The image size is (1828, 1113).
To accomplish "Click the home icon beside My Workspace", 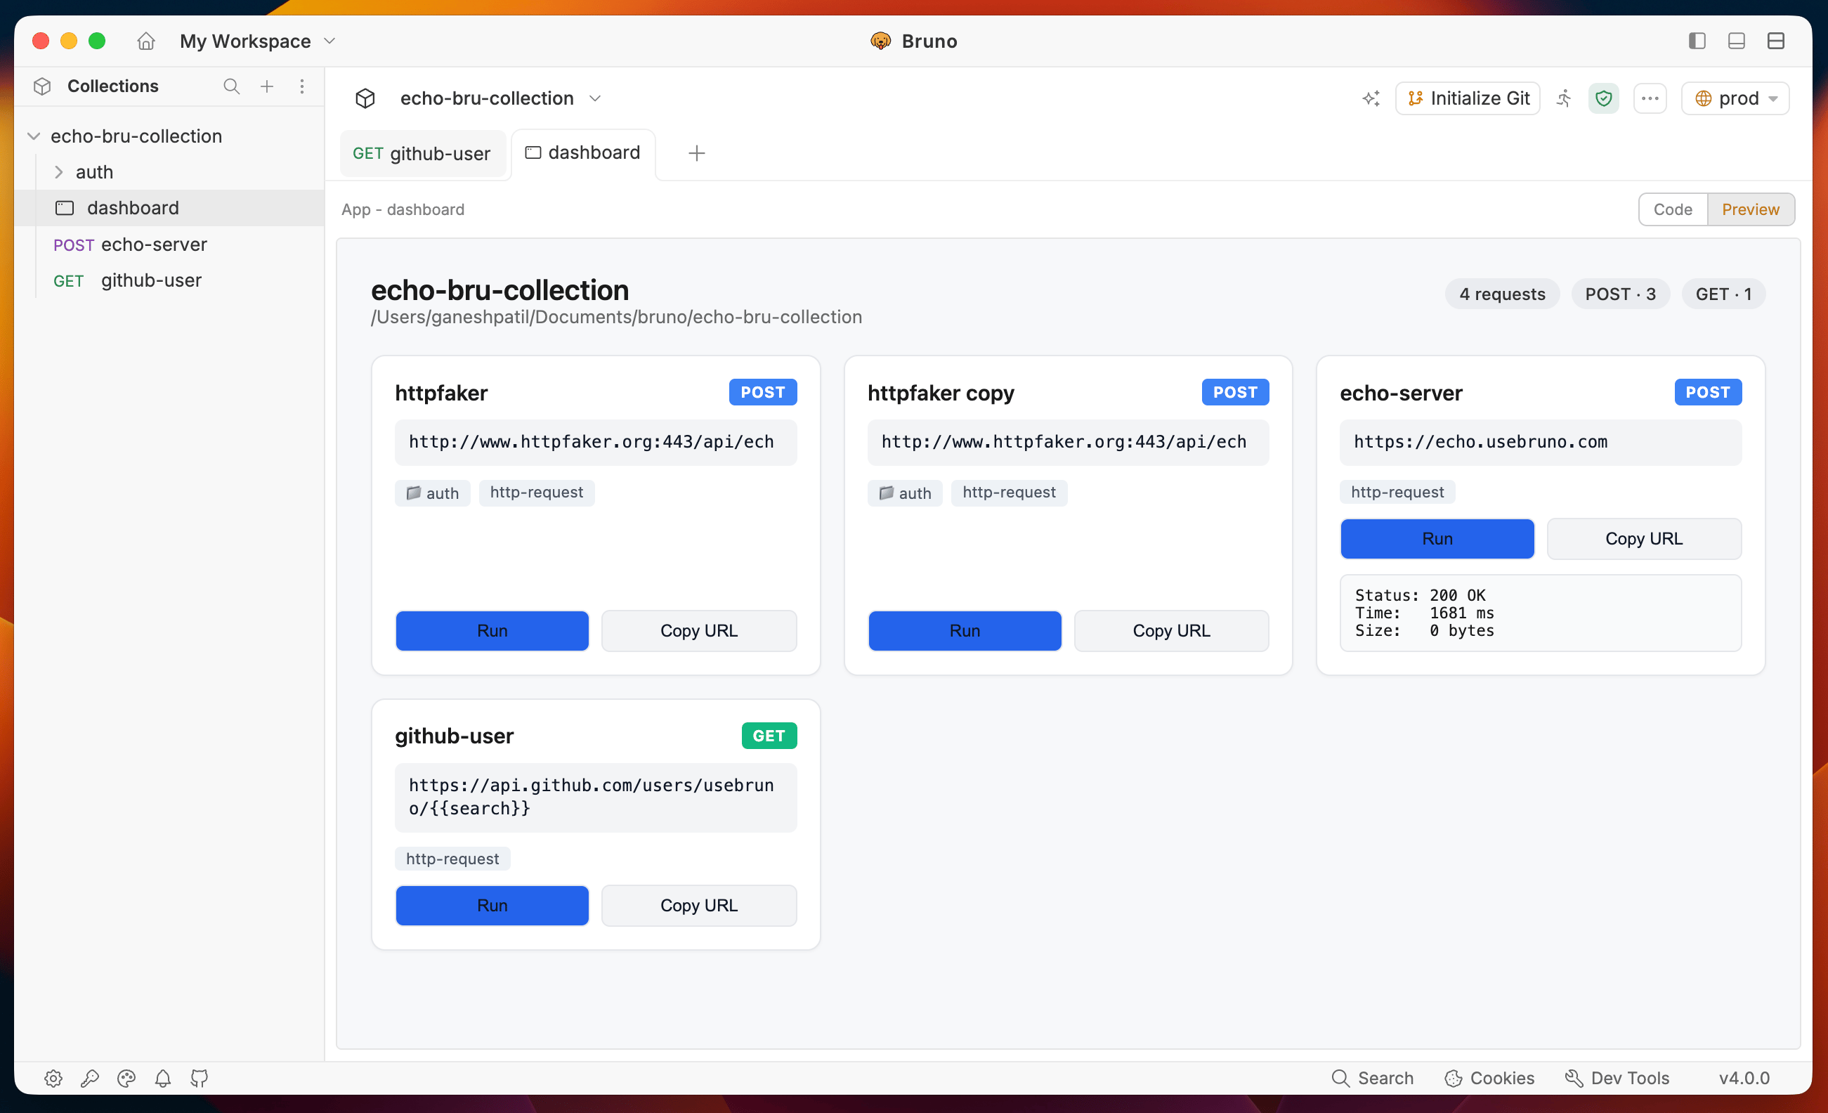I will coord(146,41).
